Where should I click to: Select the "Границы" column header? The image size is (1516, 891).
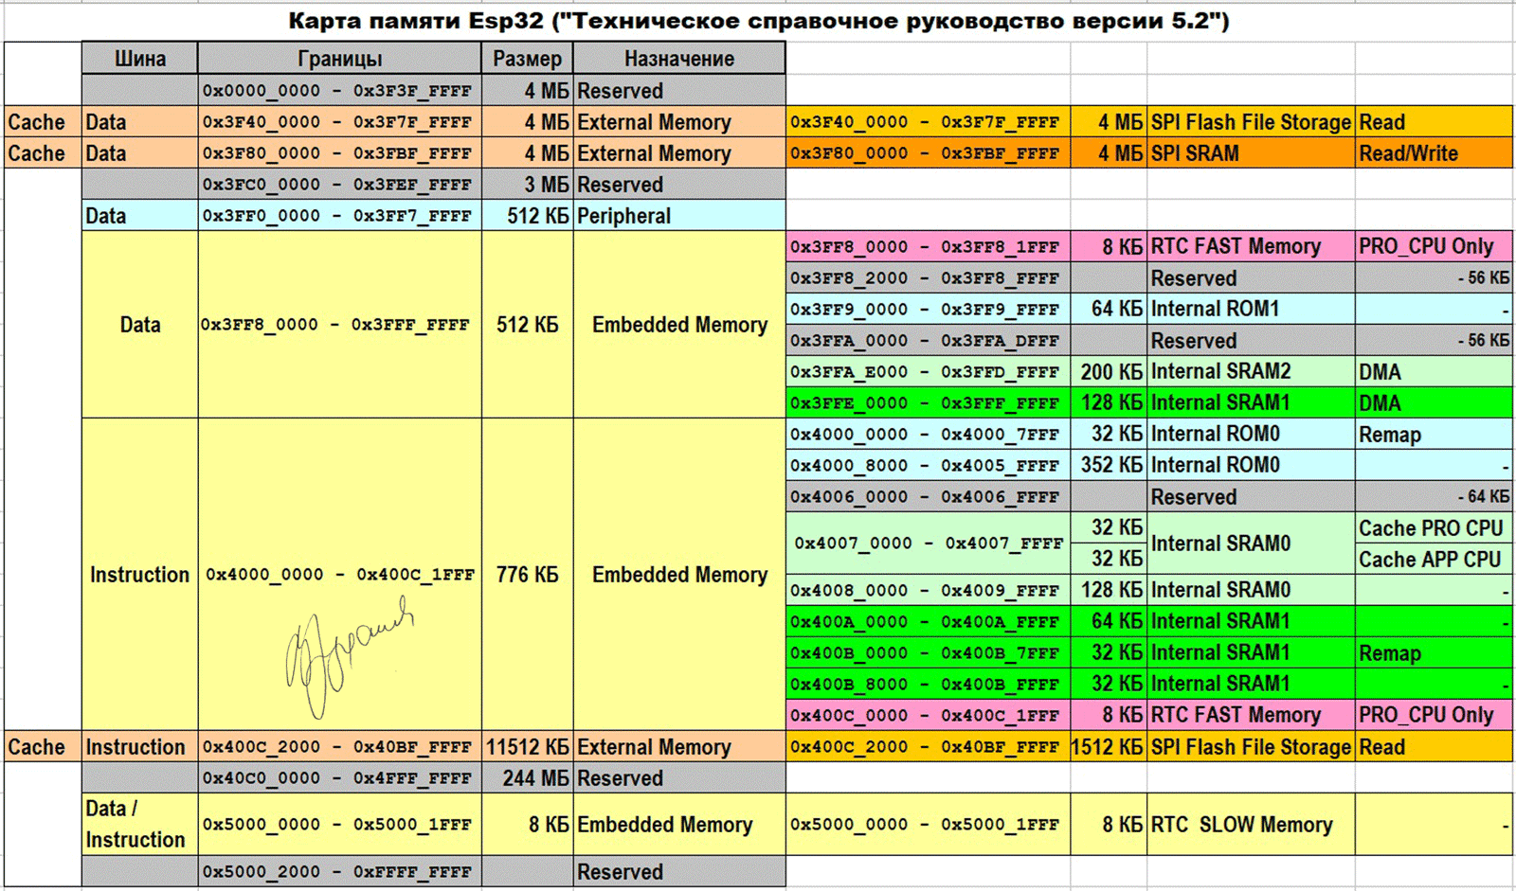339,59
